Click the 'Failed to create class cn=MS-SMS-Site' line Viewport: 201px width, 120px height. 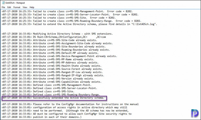[x=59, y=18]
